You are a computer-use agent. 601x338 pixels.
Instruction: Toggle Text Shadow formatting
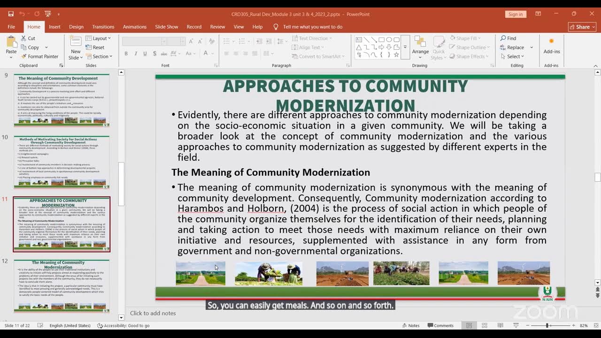[x=154, y=54]
